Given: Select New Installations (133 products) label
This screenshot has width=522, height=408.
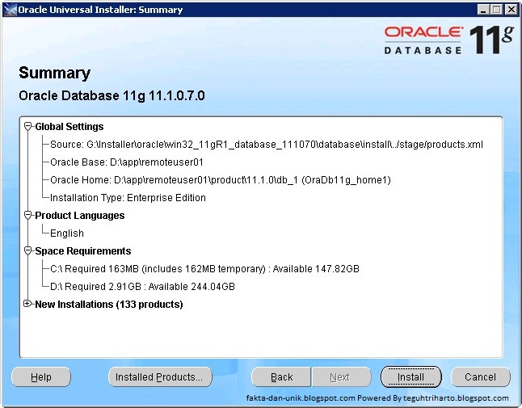Looking at the screenshot, I should coord(109,304).
